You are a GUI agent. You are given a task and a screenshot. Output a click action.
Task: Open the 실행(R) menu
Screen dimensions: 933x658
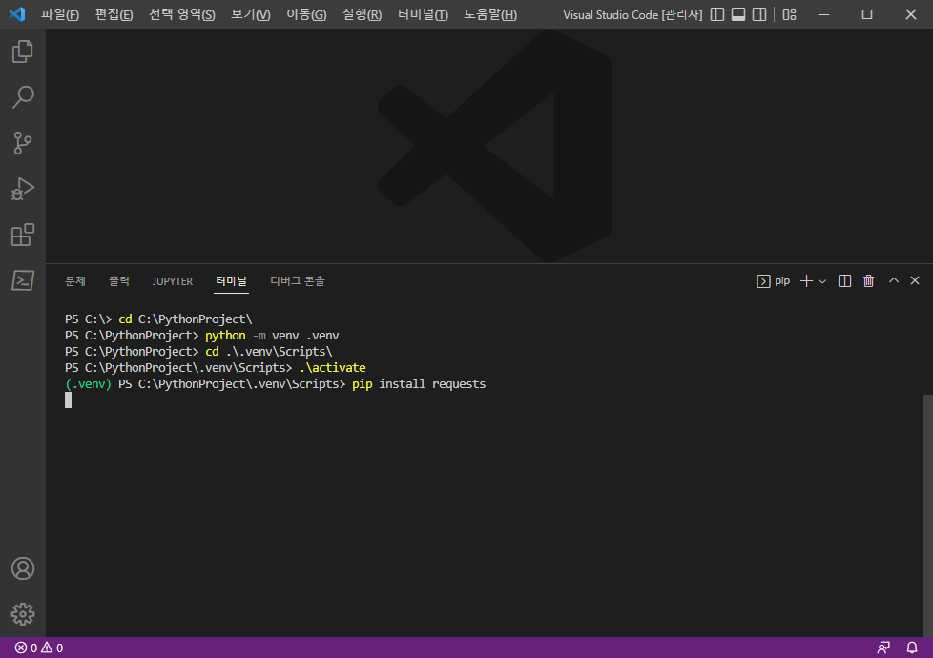[x=362, y=14]
